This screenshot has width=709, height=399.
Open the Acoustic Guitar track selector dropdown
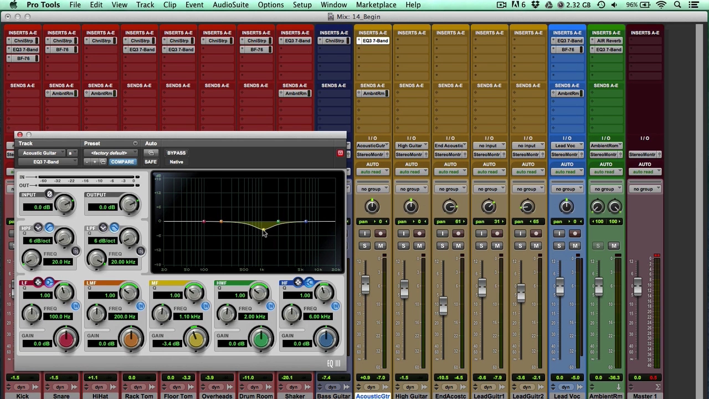42,153
